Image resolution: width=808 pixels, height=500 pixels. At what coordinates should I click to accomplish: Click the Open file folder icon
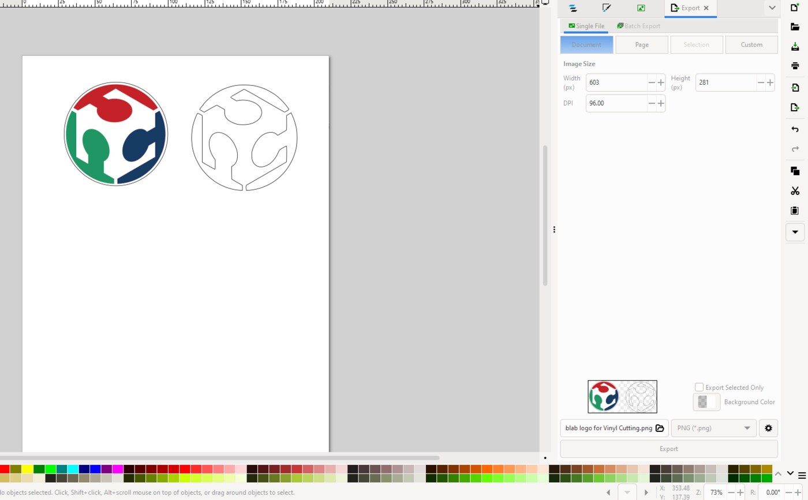coord(795,27)
